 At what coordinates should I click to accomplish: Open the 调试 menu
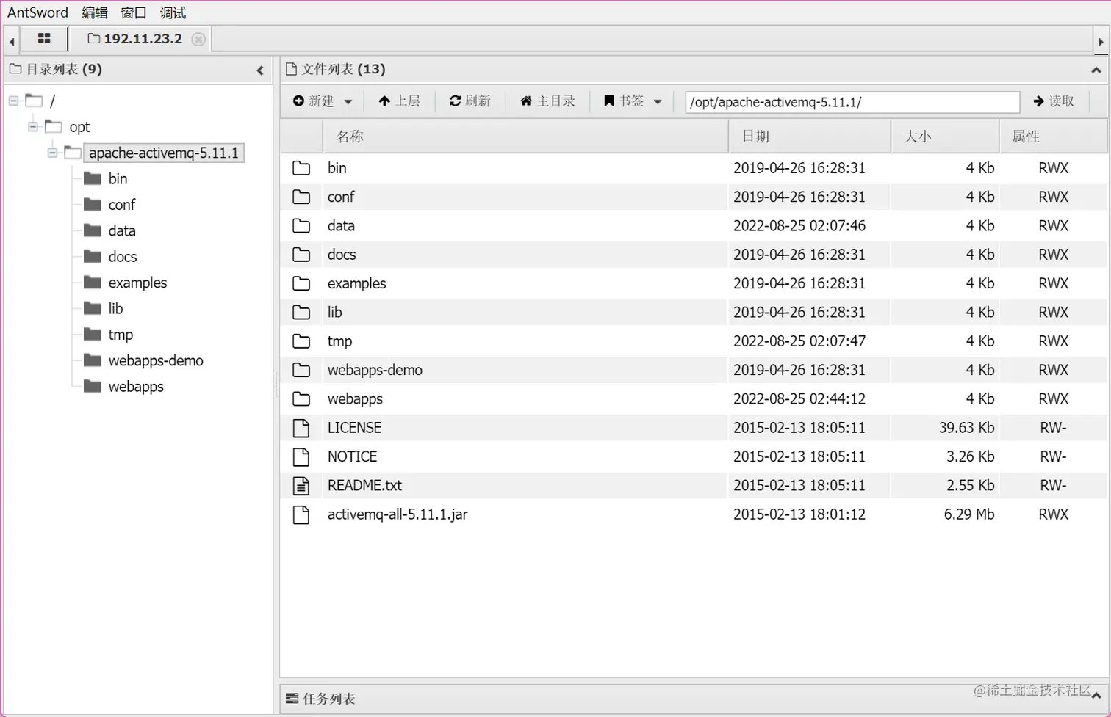point(173,12)
